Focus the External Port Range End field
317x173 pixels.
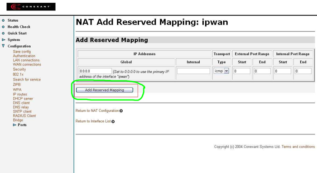[262, 71]
